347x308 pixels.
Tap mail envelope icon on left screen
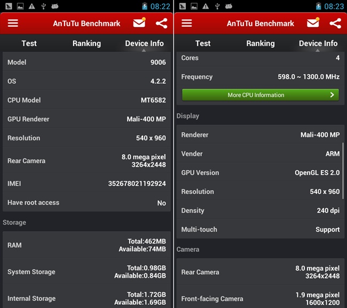coord(139,23)
